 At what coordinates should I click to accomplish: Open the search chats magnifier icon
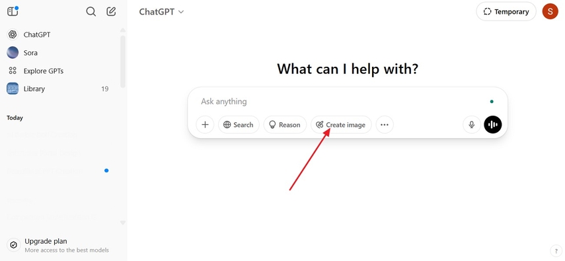point(91,11)
